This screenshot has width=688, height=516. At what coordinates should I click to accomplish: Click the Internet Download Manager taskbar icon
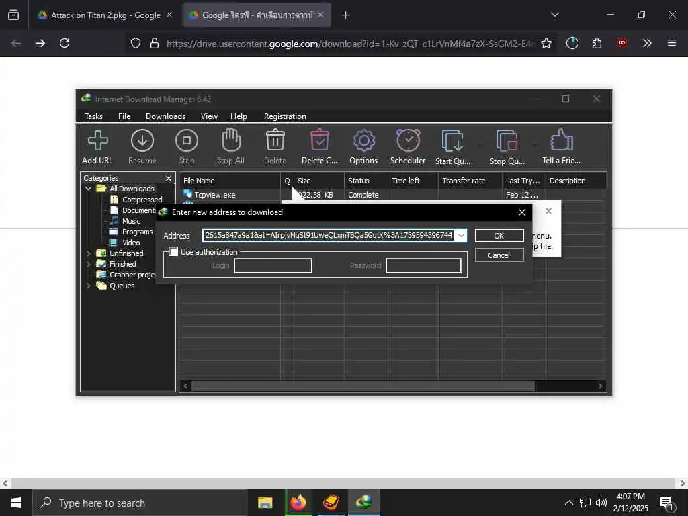[x=363, y=503]
